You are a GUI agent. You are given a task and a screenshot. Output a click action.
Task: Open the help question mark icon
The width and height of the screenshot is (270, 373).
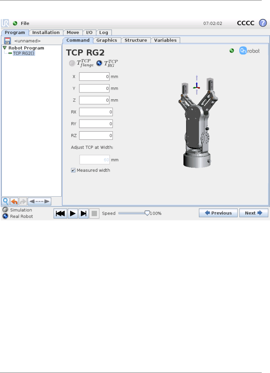pyautogui.click(x=263, y=23)
